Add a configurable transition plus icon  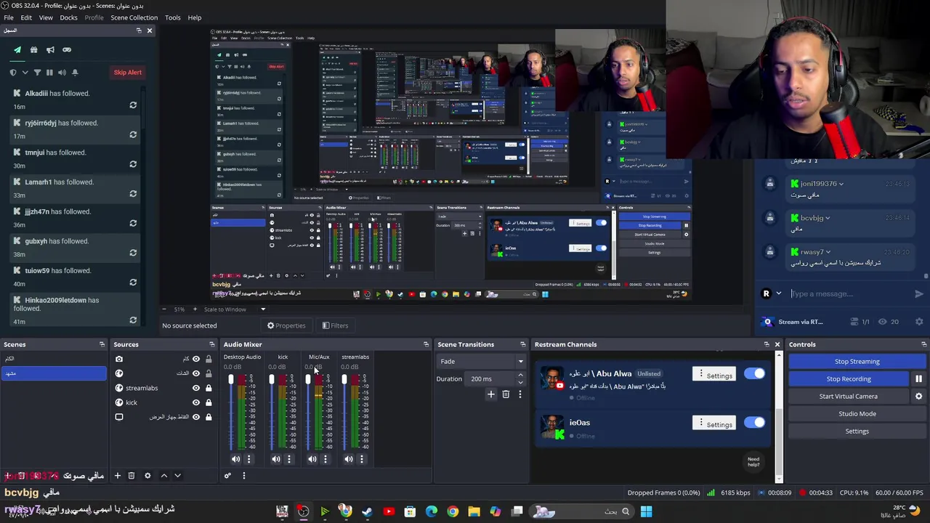491,394
